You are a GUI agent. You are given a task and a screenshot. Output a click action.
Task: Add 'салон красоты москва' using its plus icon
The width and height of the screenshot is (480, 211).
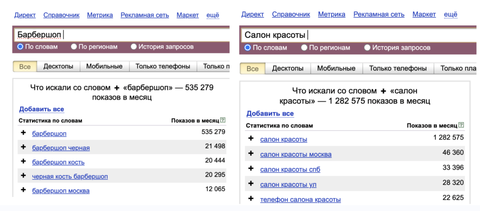251,153
